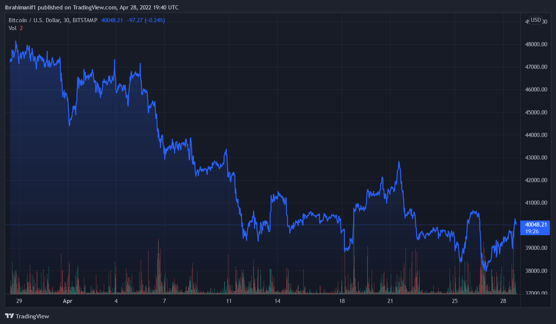Click date 29 on the time axis

[x=19, y=301]
